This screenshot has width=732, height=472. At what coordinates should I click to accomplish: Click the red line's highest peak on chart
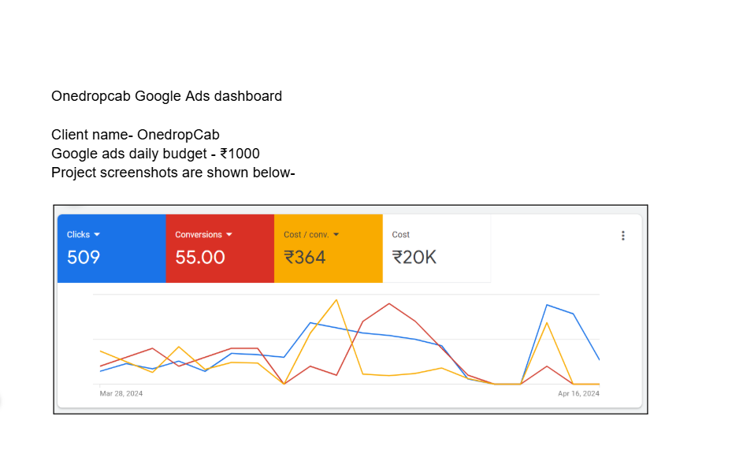(x=389, y=304)
